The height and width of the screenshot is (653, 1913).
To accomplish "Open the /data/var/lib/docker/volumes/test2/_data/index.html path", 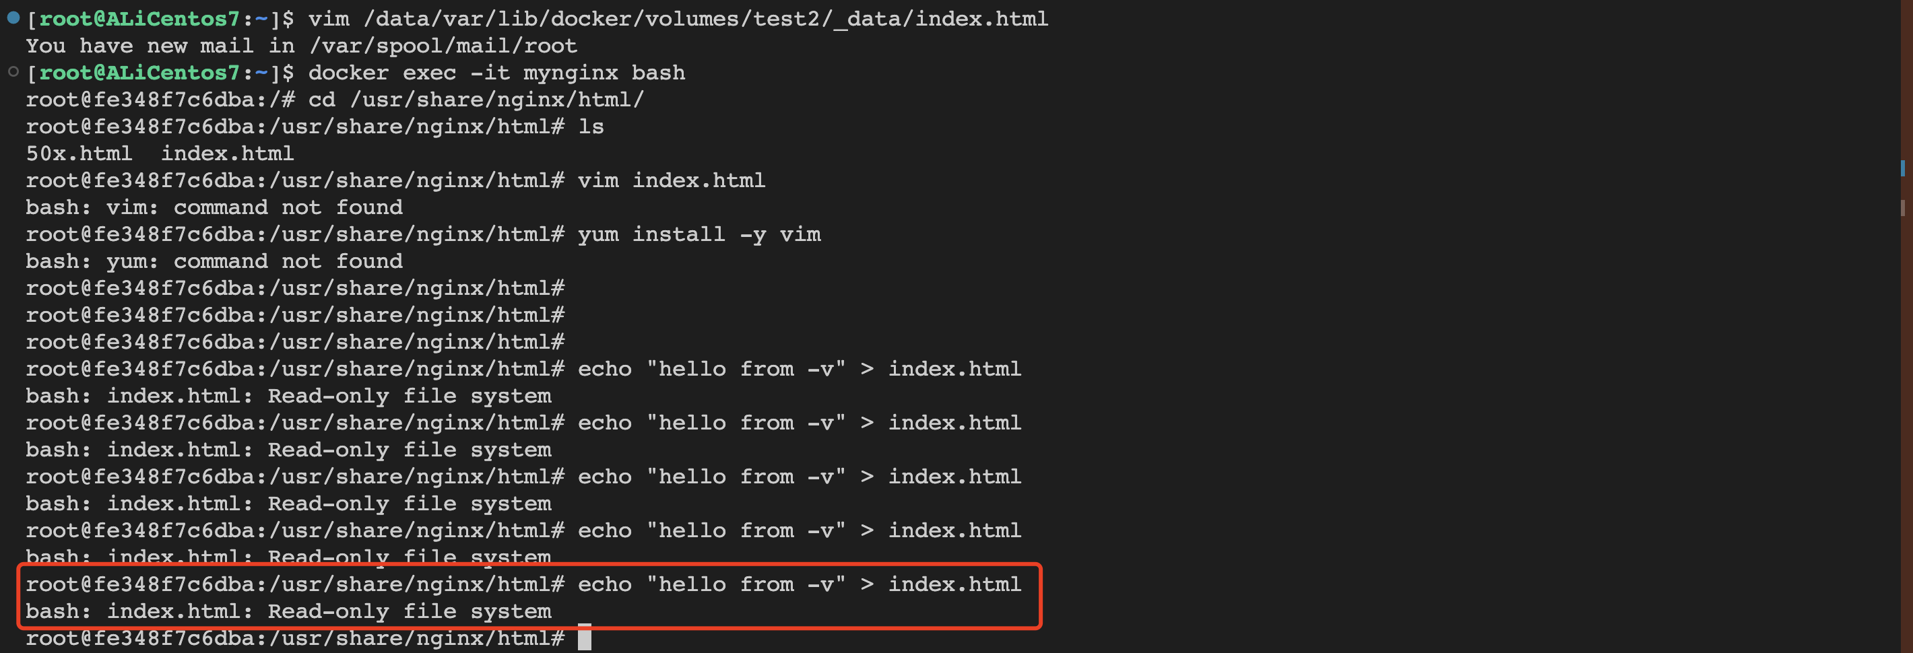I will pos(705,19).
